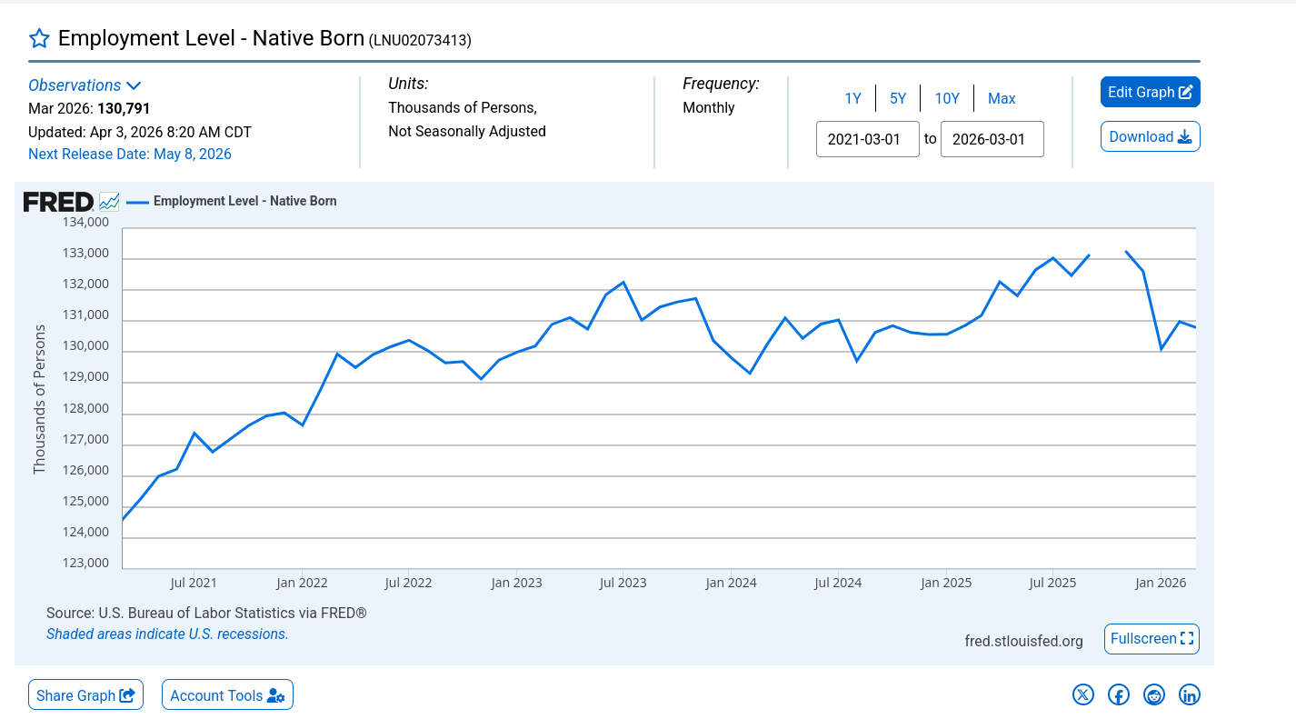Click the small chart icon next to FRED logo

(x=109, y=202)
